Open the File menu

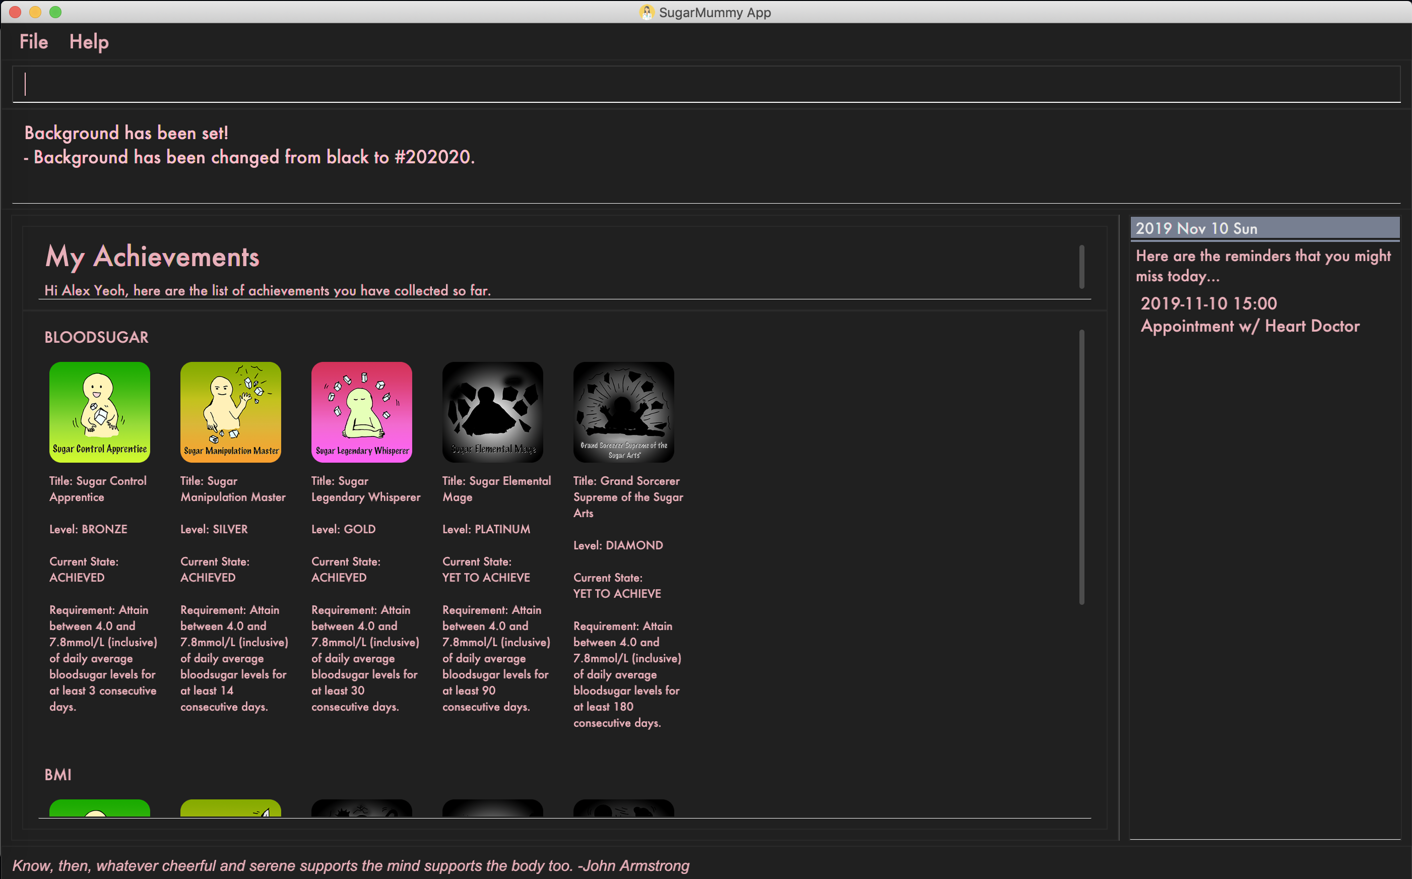(34, 42)
